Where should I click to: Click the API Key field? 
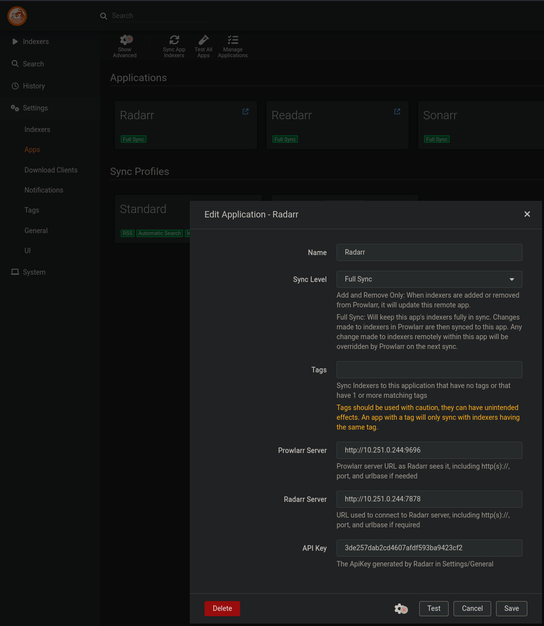tap(430, 548)
